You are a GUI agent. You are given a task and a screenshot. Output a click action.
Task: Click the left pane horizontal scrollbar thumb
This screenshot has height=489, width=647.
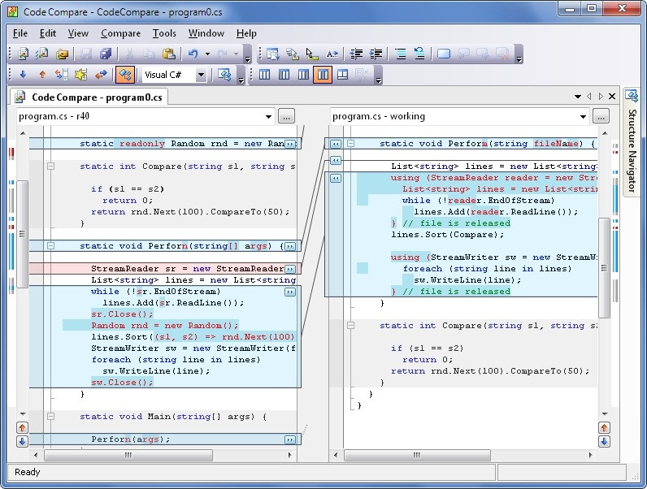point(128,455)
